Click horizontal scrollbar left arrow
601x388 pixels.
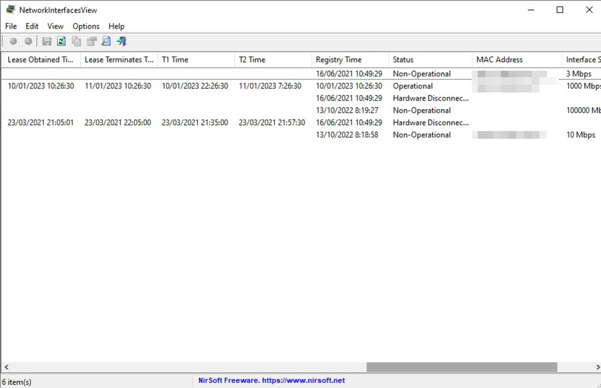pos(6,368)
